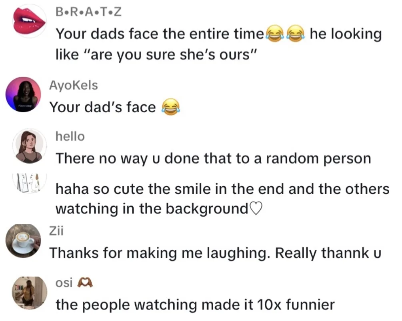This screenshot has height=321, width=402.
Task: Select the "Thanks for making me laughing" comment
Action: tap(215, 253)
